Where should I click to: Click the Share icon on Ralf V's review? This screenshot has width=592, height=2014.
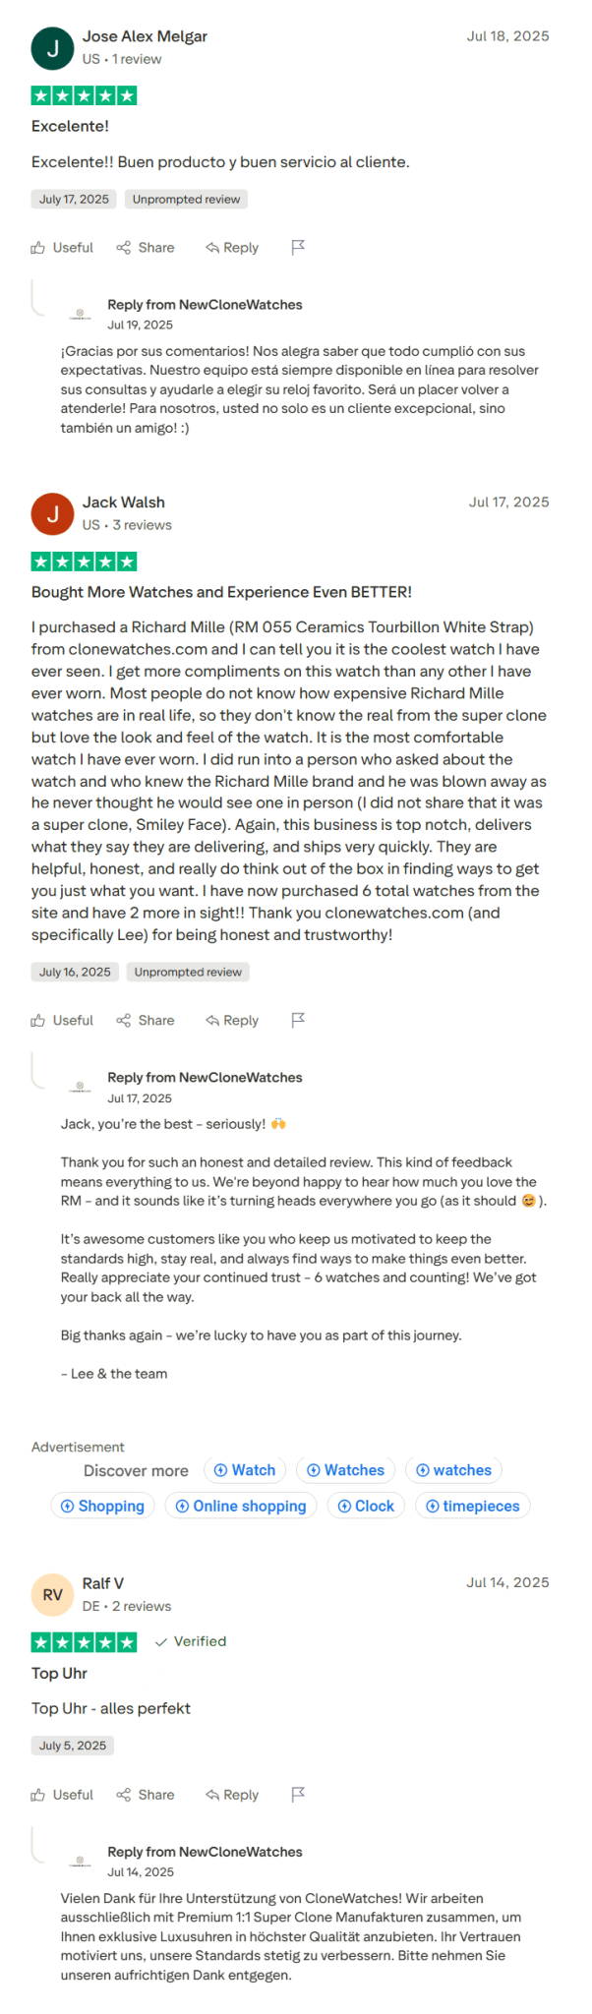pyautogui.click(x=125, y=1795)
